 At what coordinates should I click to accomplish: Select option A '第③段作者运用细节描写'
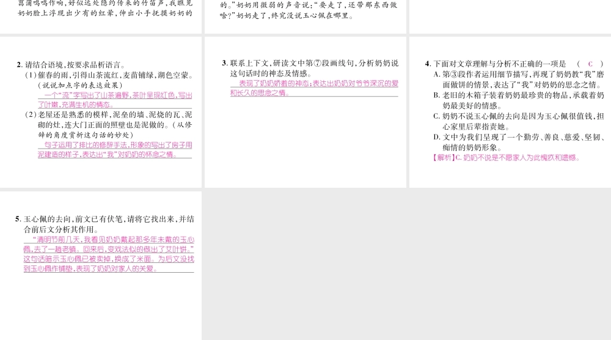[519, 79]
